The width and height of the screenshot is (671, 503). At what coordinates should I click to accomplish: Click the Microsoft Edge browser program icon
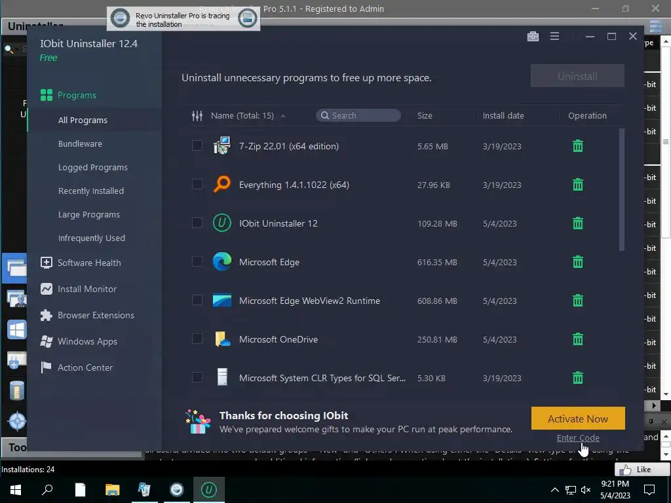tap(222, 262)
